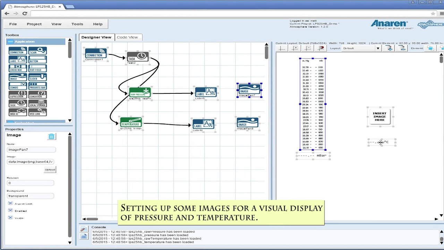The image size is (444, 250).
Task: Click the add layout icon in layout toolbar
Action: [x=389, y=48]
